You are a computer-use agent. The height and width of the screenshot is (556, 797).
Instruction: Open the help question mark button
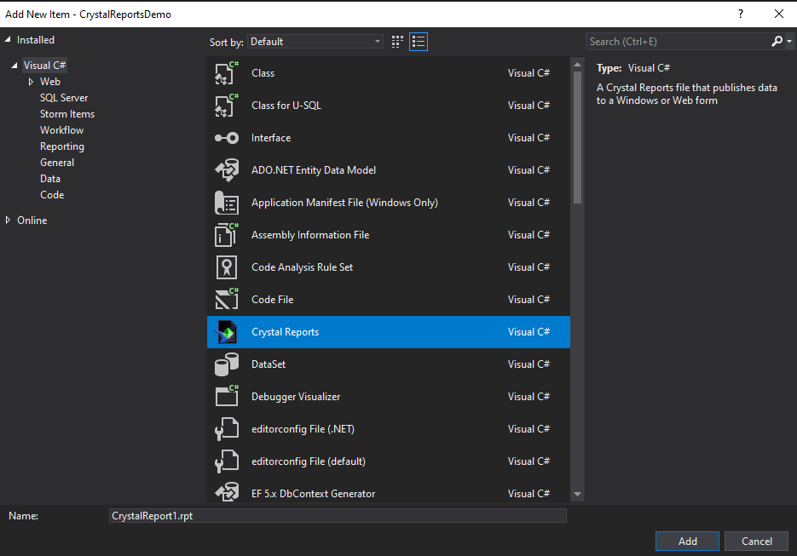(x=741, y=14)
